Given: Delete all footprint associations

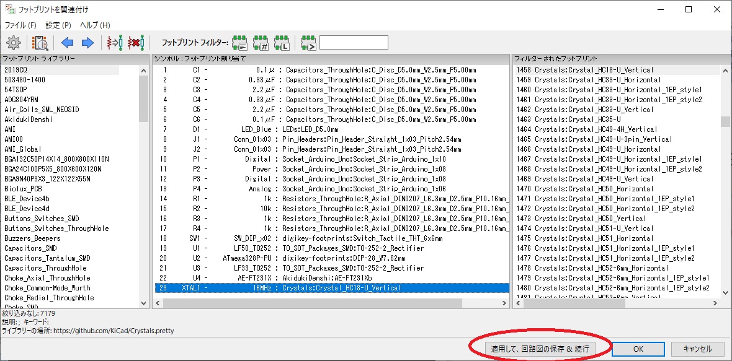Looking at the screenshot, I should tap(136, 43).
